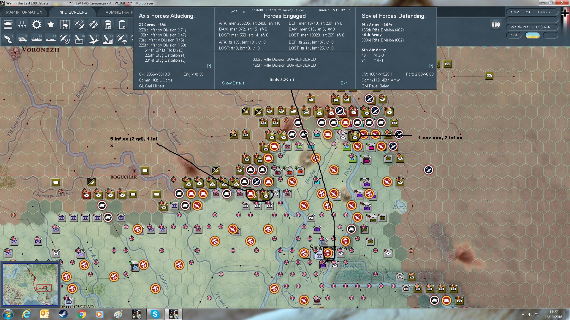Select the F9 air transport parachute icon
This screenshot has height=320, width=570.
pos(122,39)
